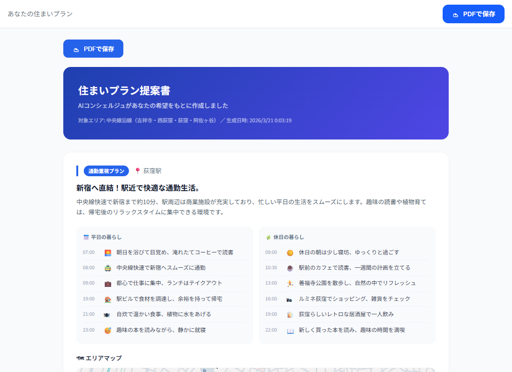Click the house icon at 19:00 weekday
This screenshot has width=512, height=372.
point(108,299)
